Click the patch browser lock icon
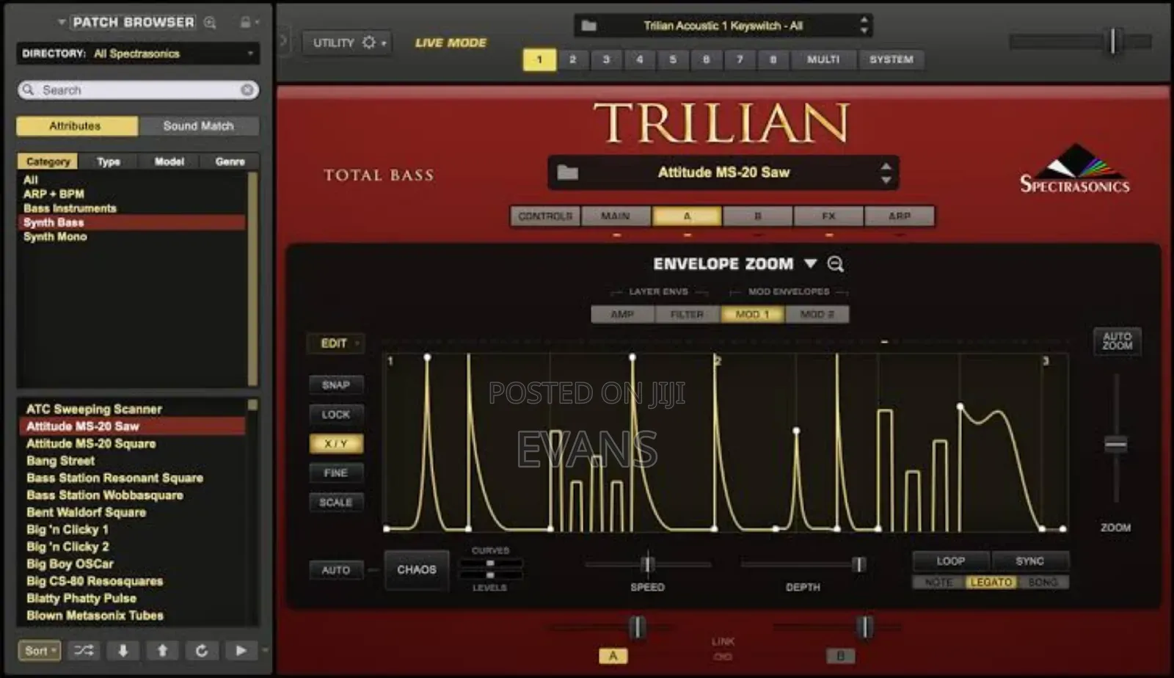 [x=246, y=22]
